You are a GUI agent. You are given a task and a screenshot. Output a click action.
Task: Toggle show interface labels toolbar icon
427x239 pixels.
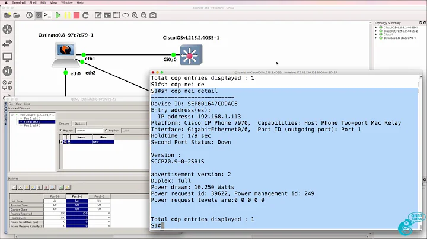[39, 15]
